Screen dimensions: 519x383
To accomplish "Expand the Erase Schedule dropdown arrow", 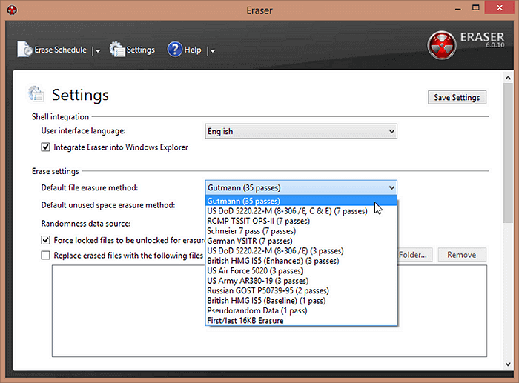I will click(98, 51).
